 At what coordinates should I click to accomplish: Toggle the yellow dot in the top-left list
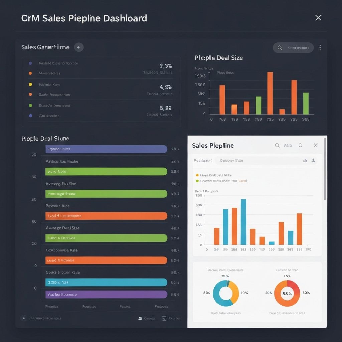pos(30,85)
